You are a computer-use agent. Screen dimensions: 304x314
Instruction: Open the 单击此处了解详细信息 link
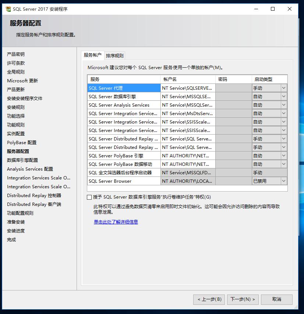pyautogui.click(x=116, y=222)
